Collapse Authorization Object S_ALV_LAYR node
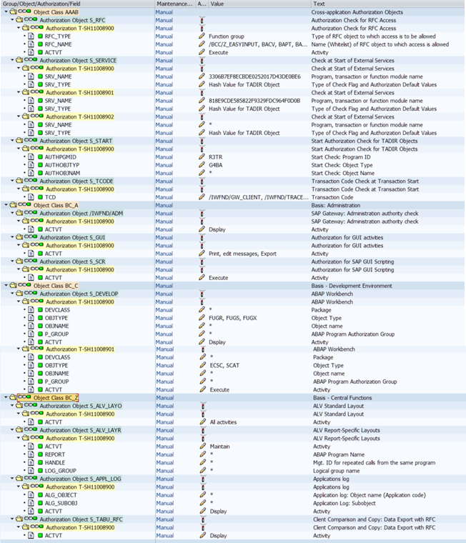This screenshot has height=543, width=466. 12,430
